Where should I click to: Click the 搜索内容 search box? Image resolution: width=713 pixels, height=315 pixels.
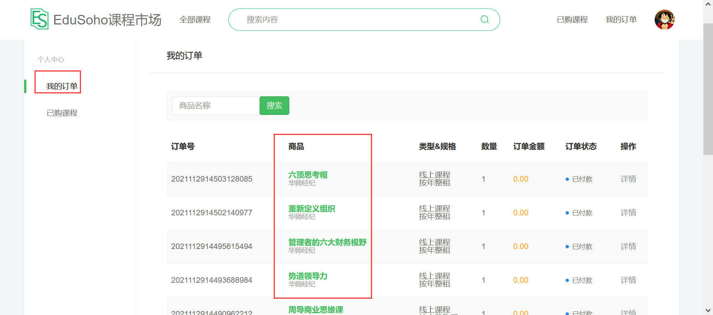356,20
